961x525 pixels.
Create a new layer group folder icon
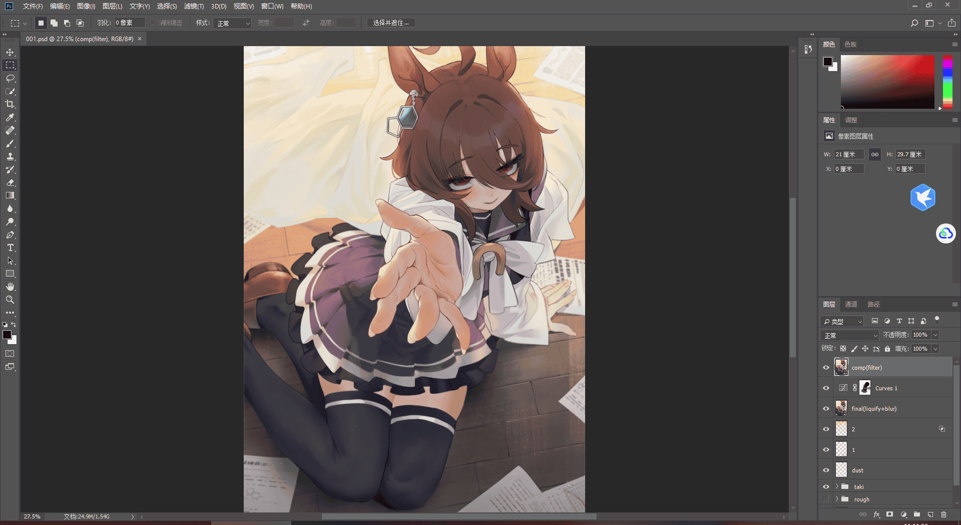click(x=916, y=514)
